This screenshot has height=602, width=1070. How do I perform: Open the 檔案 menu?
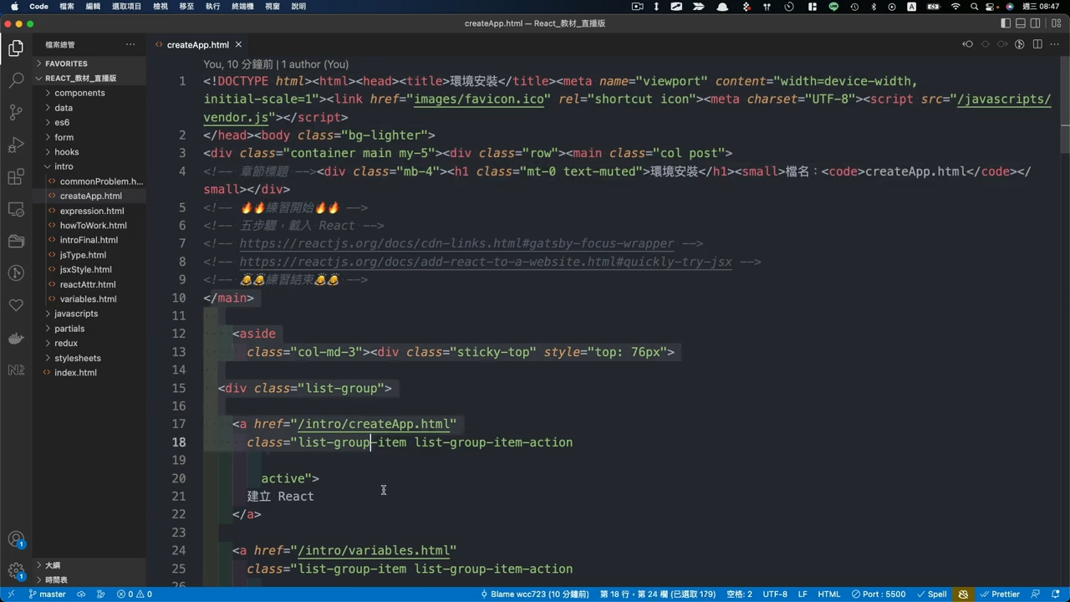tap(67, 6)
